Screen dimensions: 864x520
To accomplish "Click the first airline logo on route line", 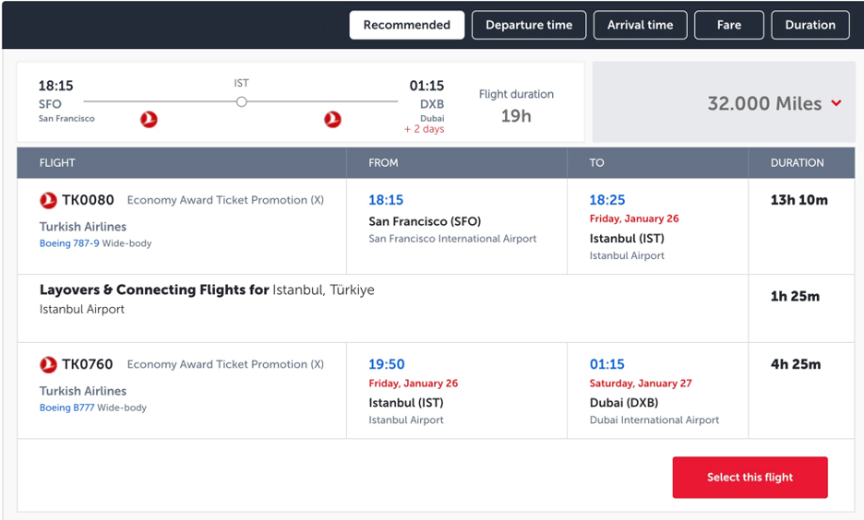I will 149,119.
